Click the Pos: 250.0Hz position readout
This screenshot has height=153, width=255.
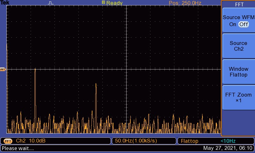point(185,3)
